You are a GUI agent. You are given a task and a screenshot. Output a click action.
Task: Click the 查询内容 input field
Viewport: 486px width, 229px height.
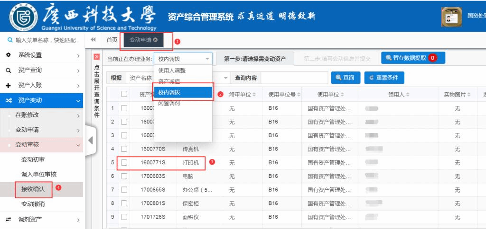tap(294, 78)
